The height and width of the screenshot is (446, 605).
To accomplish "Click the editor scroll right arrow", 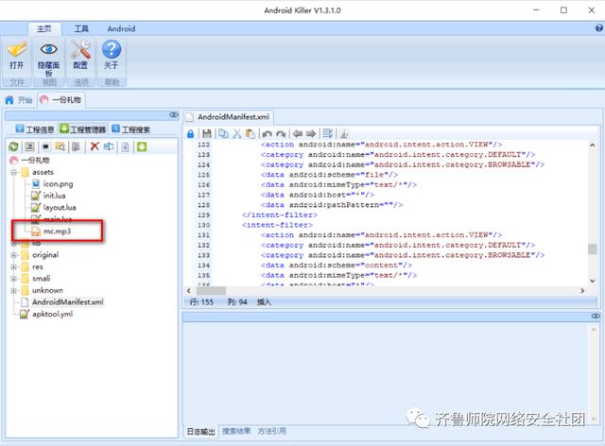I will coord(582,290).
